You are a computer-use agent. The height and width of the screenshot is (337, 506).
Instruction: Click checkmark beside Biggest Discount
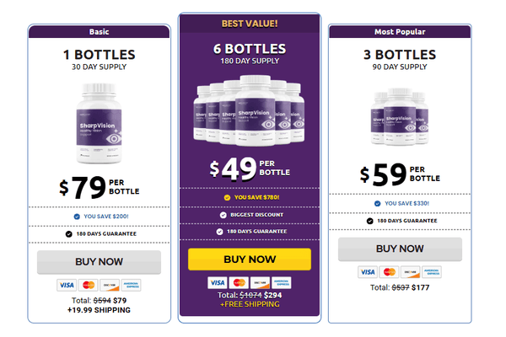point(223,215)
